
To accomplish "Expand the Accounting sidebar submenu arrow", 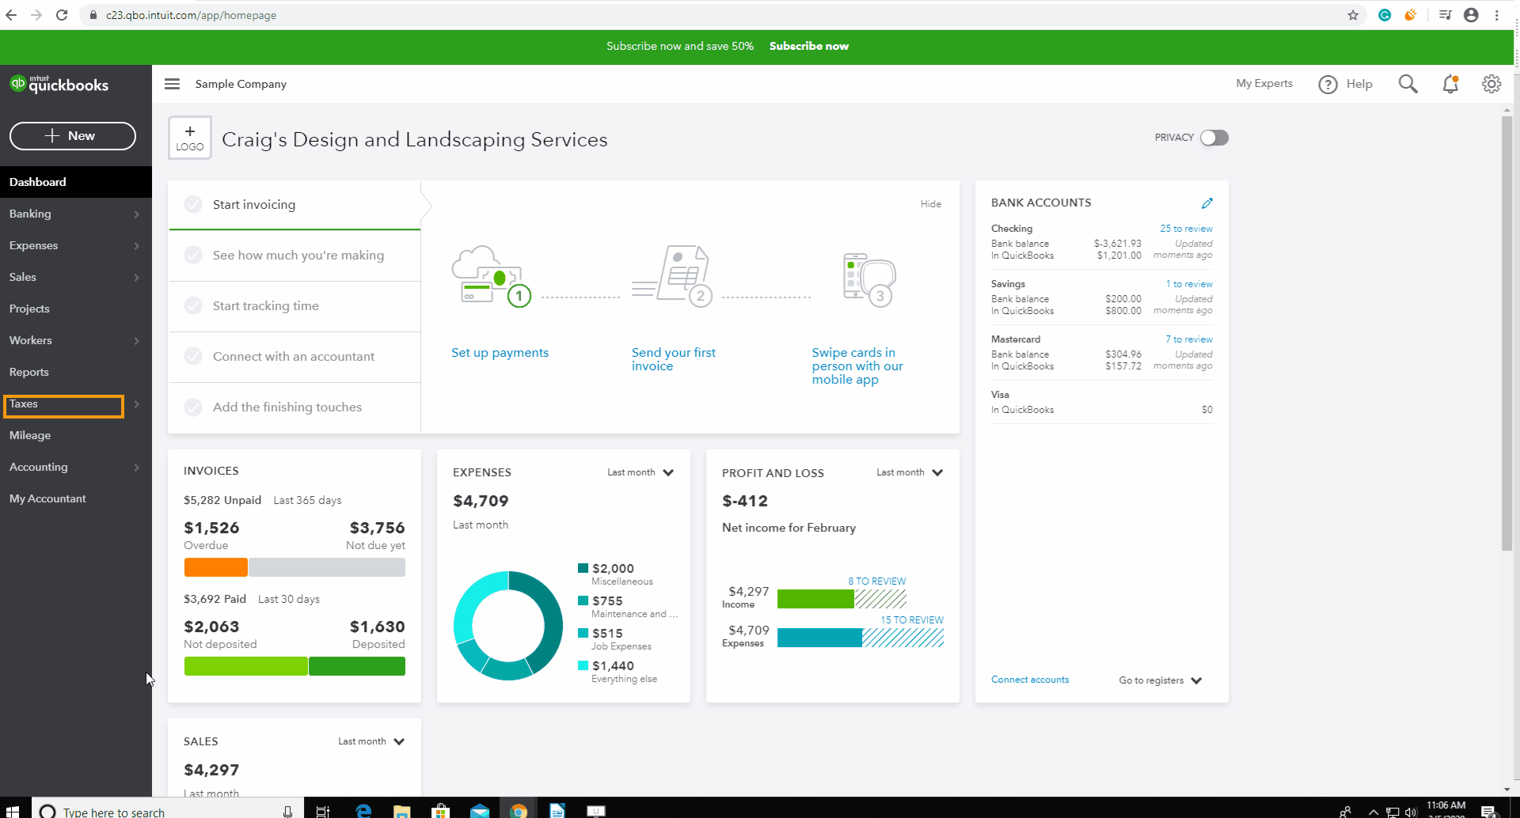I will [x=137, y=468].
